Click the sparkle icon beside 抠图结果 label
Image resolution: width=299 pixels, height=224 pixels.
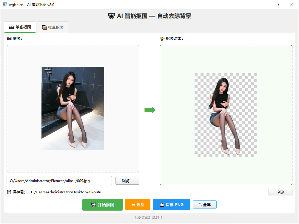[x=162, y=39]
